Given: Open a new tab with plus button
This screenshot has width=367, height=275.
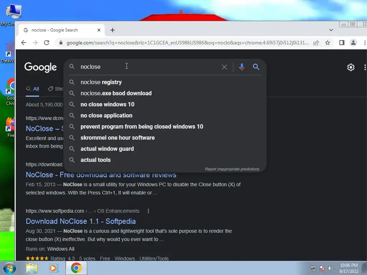Looking at the screenshot, I should [113, 30].
